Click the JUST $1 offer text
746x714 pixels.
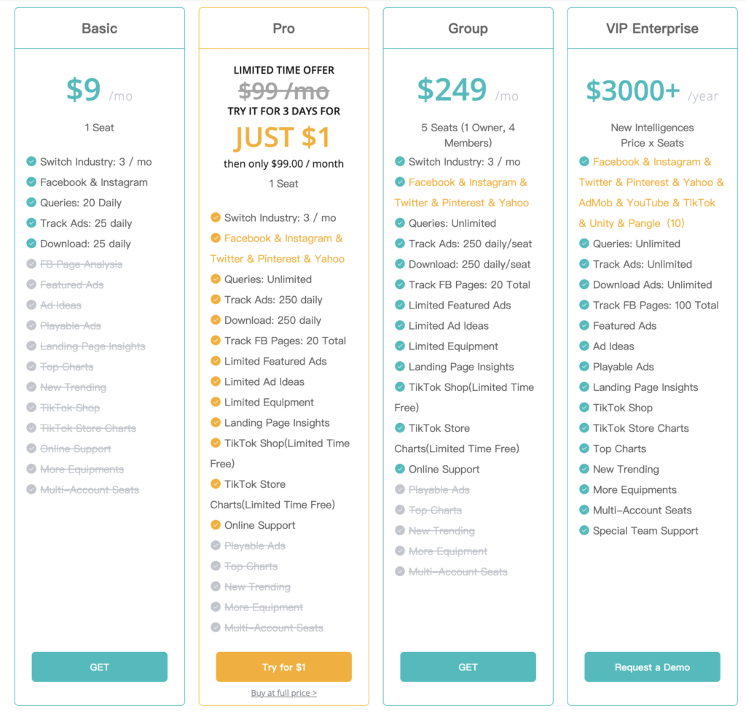point(282,137)
